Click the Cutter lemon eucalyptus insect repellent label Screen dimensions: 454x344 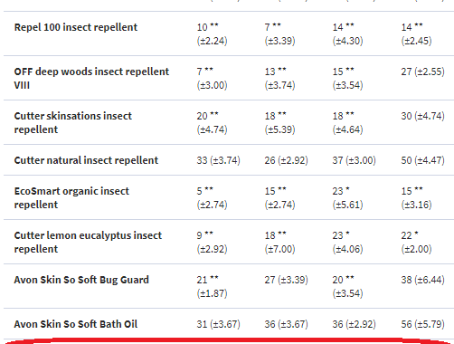pos(88,242)
